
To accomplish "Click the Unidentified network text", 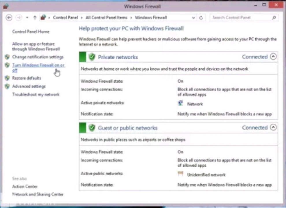I will [206, 175].
